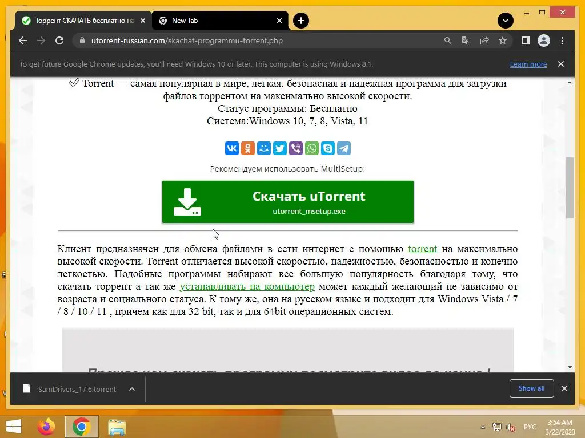Select text Статус программы: Бесплатно
The height and width of the screenshot is (438, 585).
(x=288, y=108)
